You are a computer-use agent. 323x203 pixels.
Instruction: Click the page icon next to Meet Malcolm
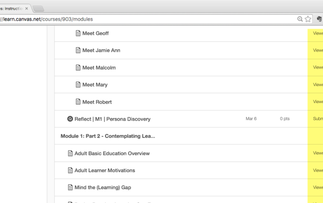78,68
